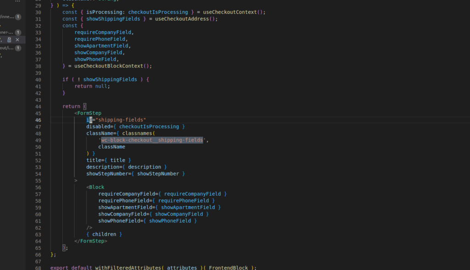Click the Block component tag on line 56
Image resolution: width=470 pixels, height=270 pixels.
pos(96,187)
